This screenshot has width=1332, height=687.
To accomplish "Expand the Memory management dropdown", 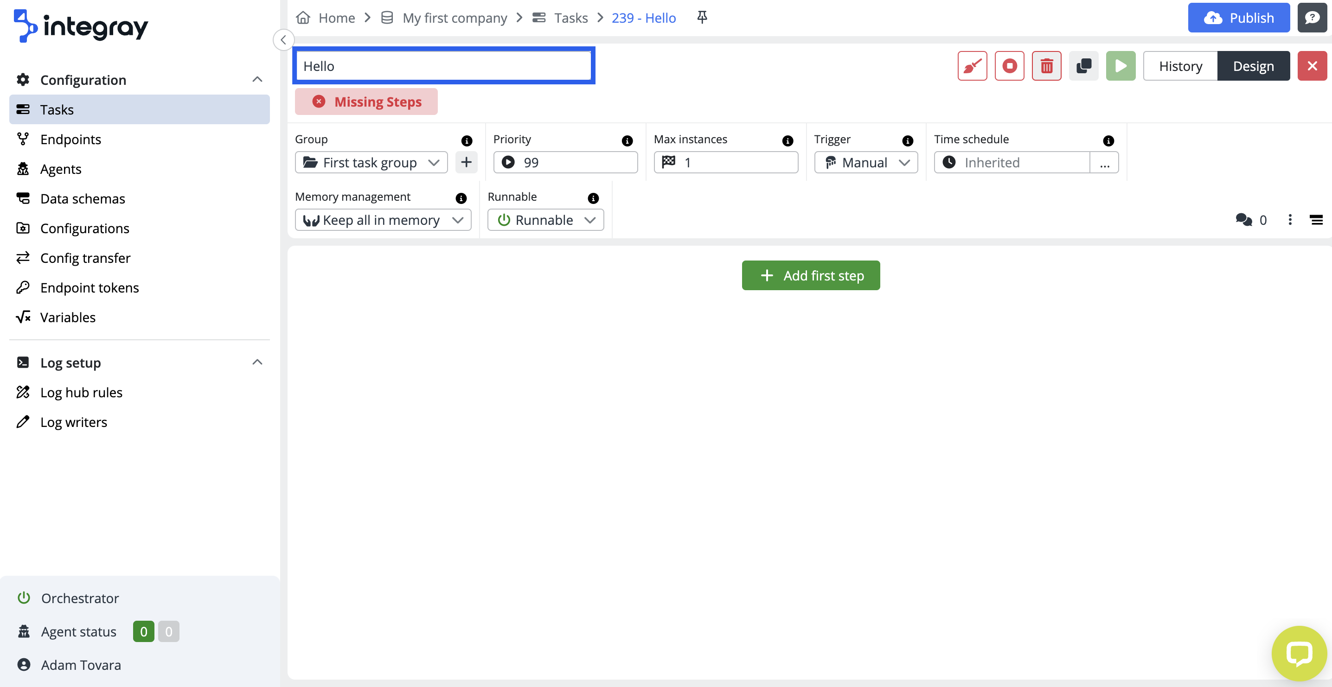I will coord(383,220).
